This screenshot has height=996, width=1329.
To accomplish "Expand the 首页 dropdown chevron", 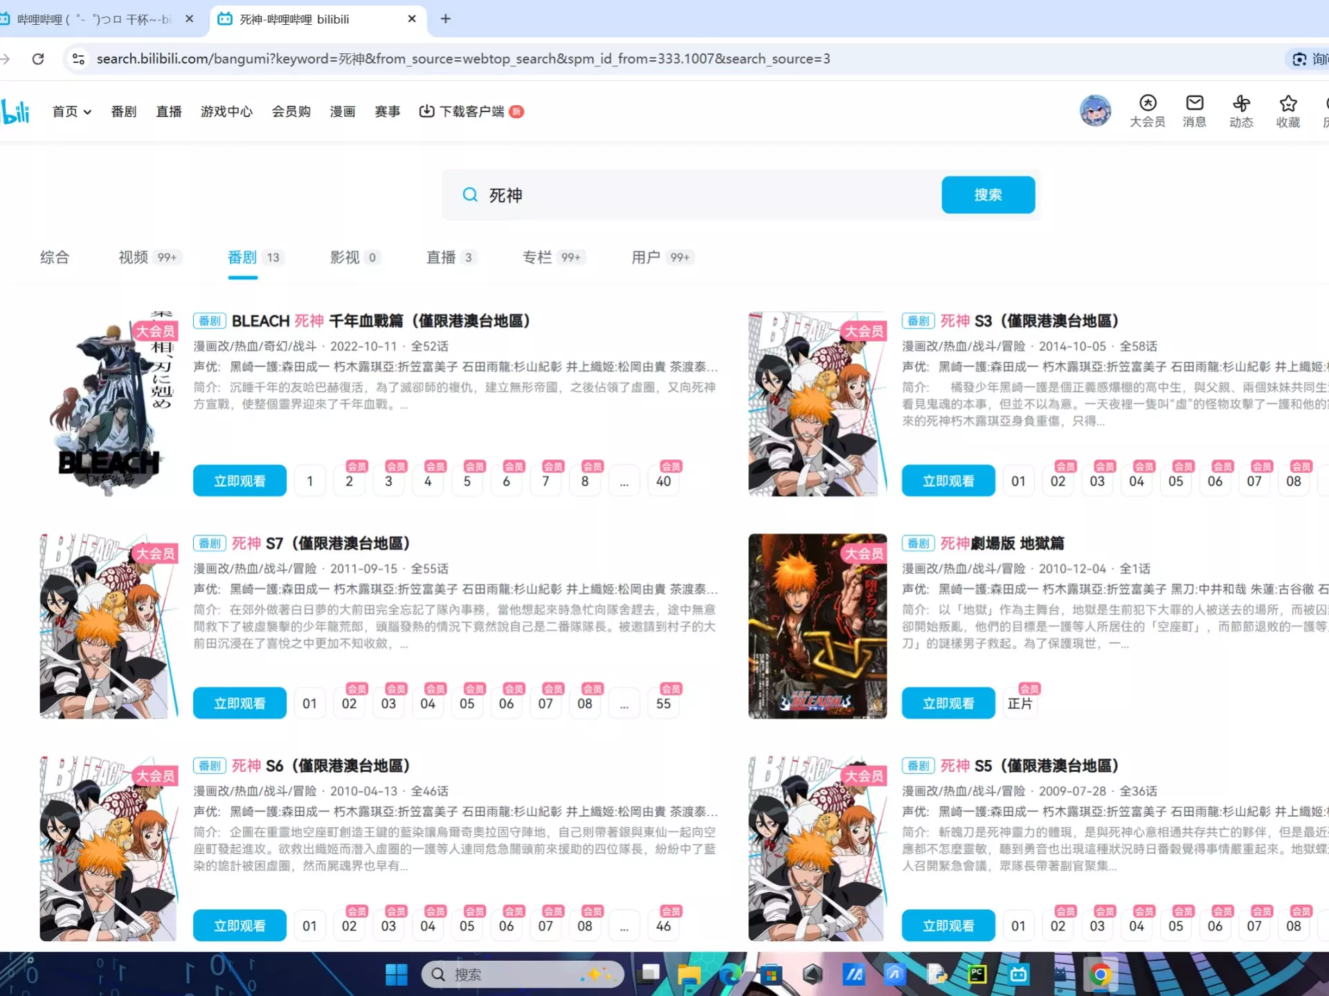I will click(x=88, y=112).
